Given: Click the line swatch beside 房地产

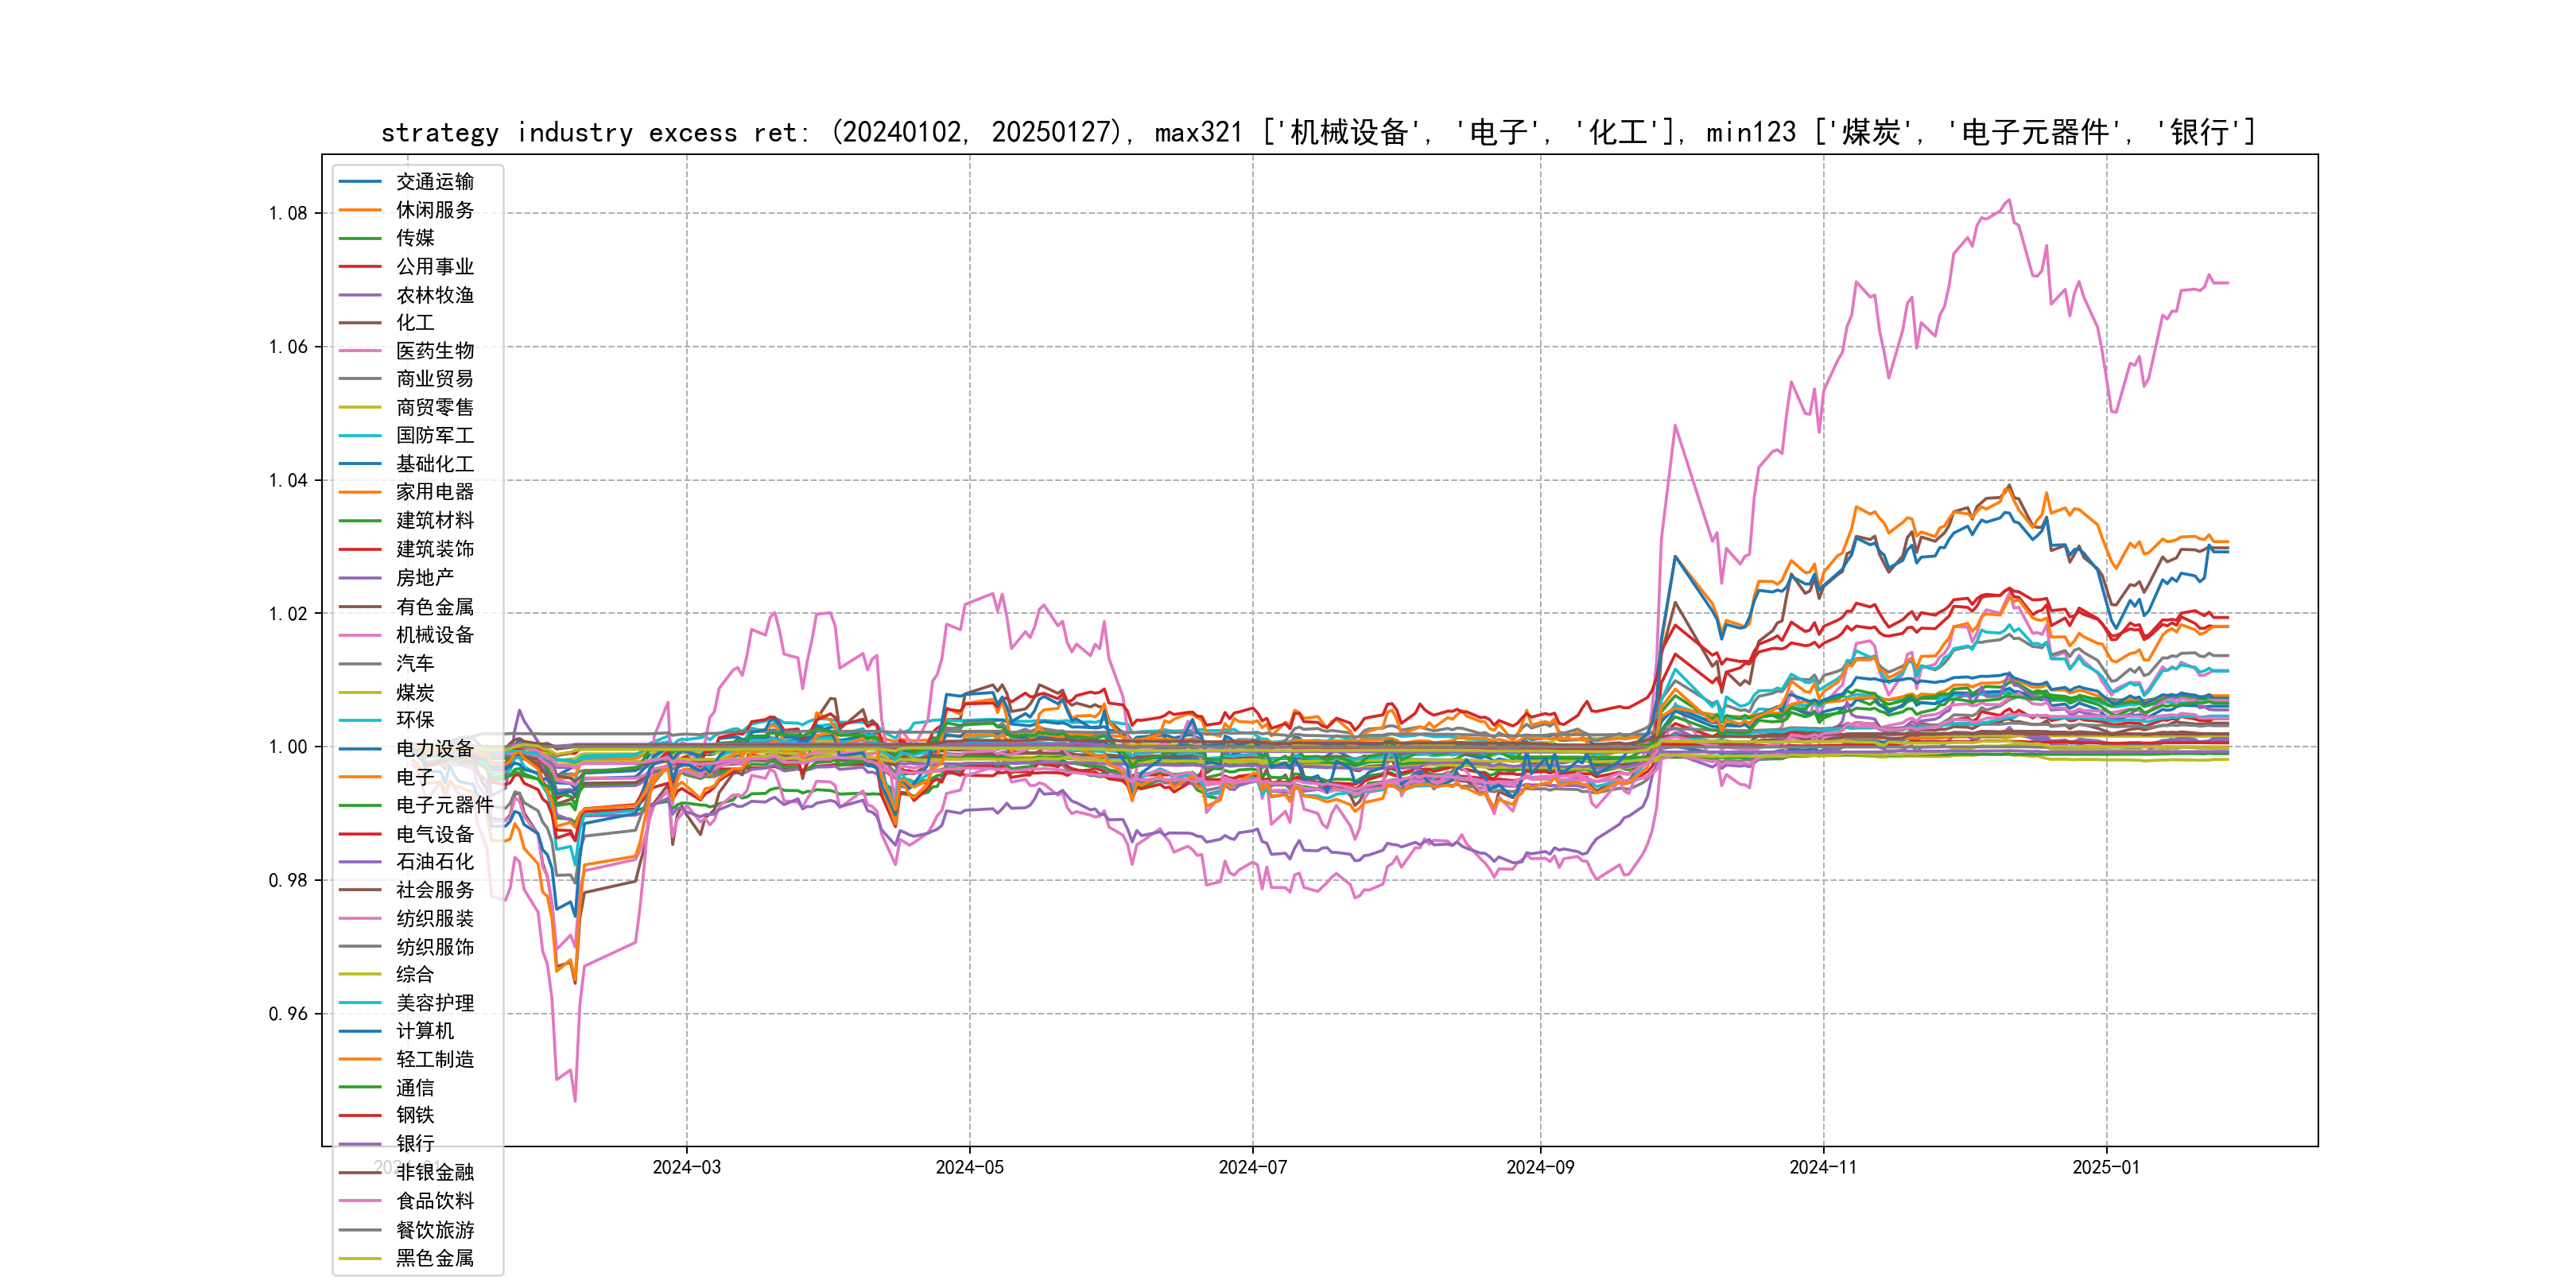Looking at the screenshot, I should (x=360, y=578).
